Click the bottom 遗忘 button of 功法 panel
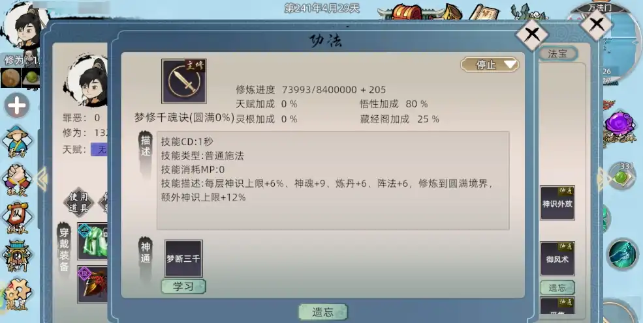The image size is (643, 323). tap(322, 313)
